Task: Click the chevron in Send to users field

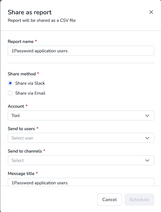Action: pos(147,138)
